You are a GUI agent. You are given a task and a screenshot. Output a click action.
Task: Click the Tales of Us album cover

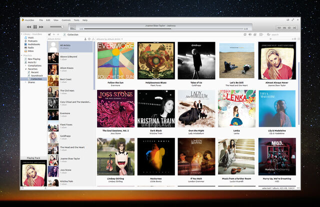[196, 60]
